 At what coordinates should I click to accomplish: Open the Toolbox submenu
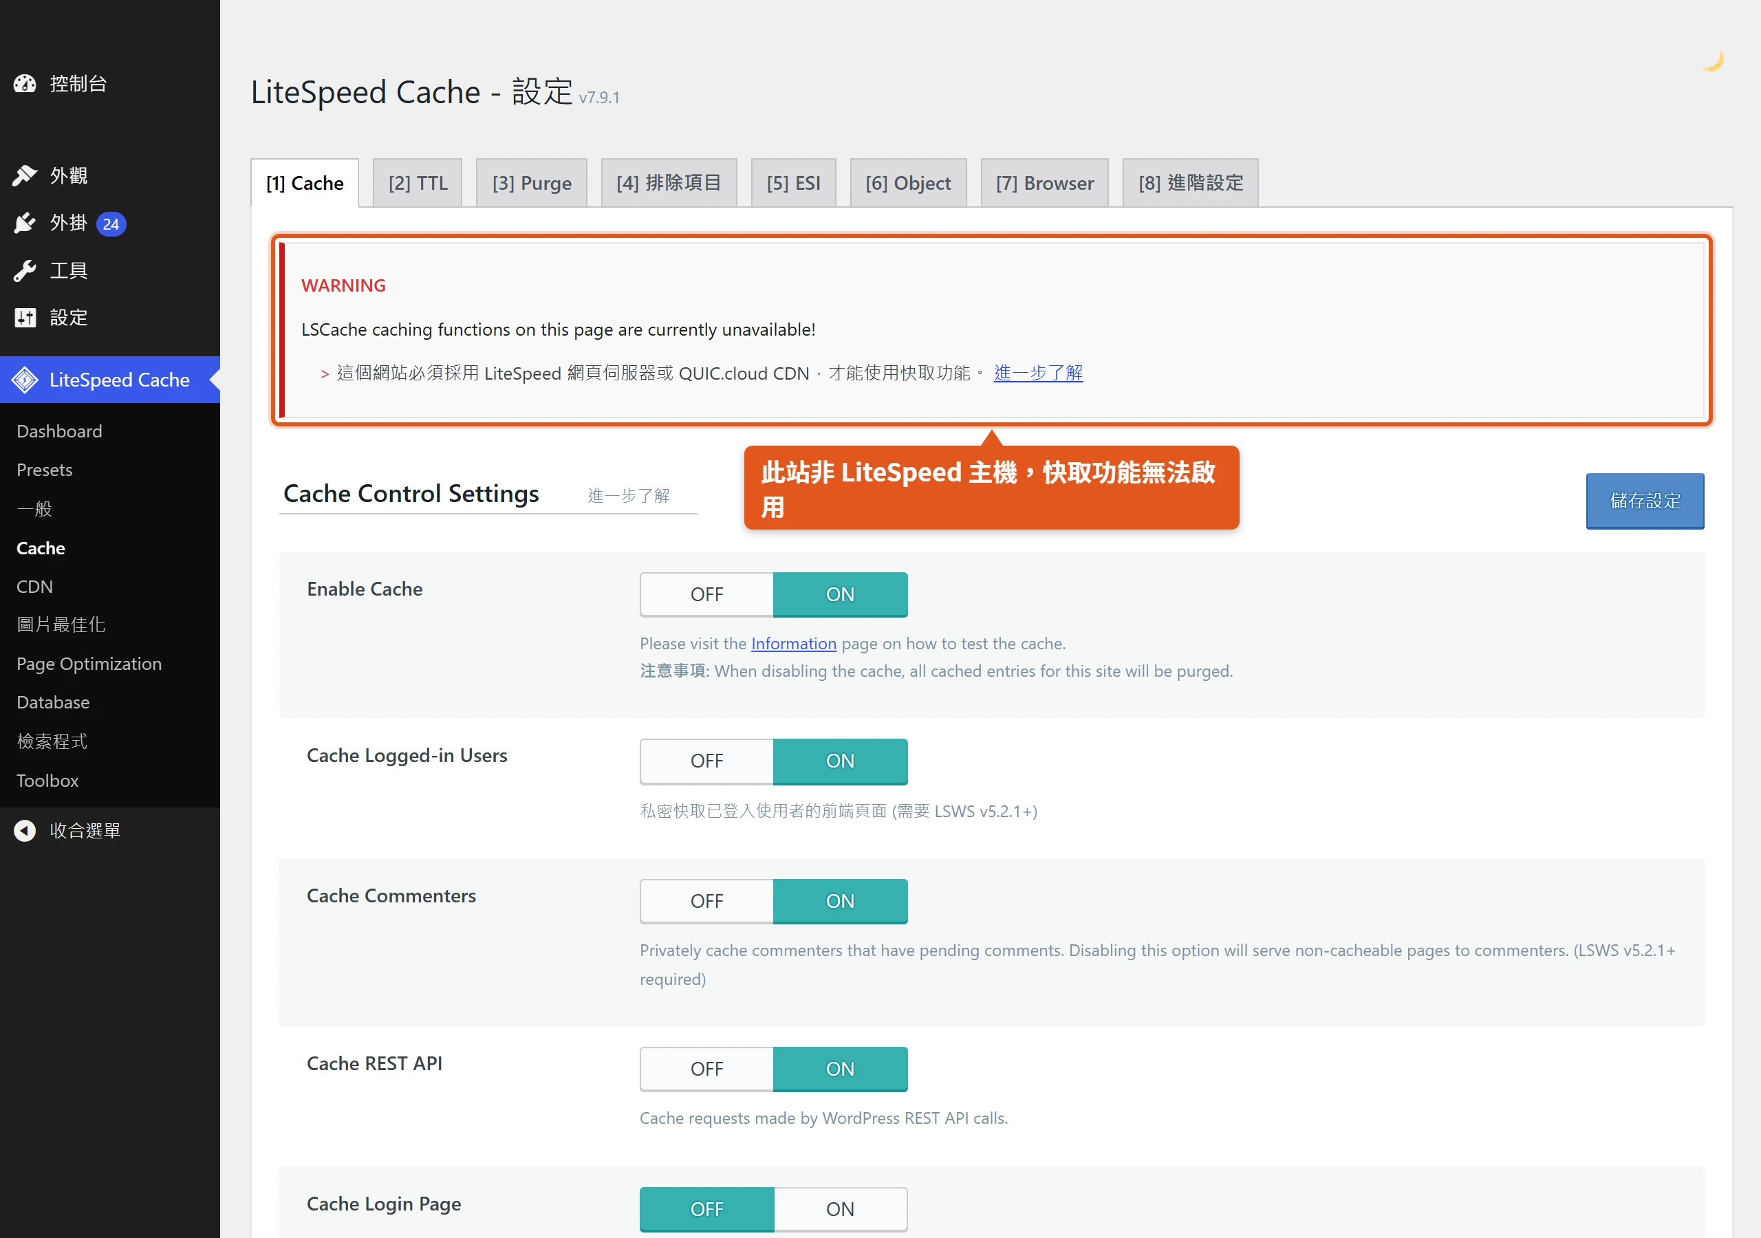pos(47,781)
